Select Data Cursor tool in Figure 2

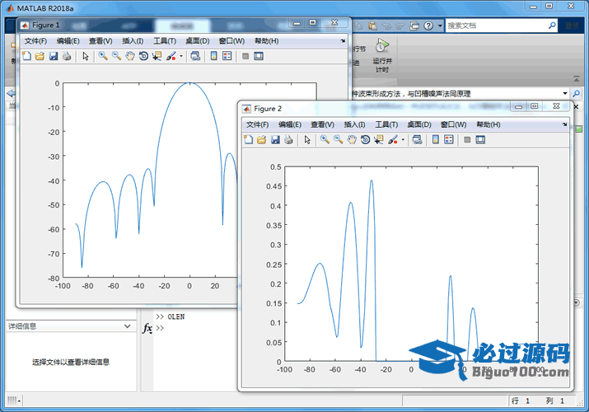point(379,140)
